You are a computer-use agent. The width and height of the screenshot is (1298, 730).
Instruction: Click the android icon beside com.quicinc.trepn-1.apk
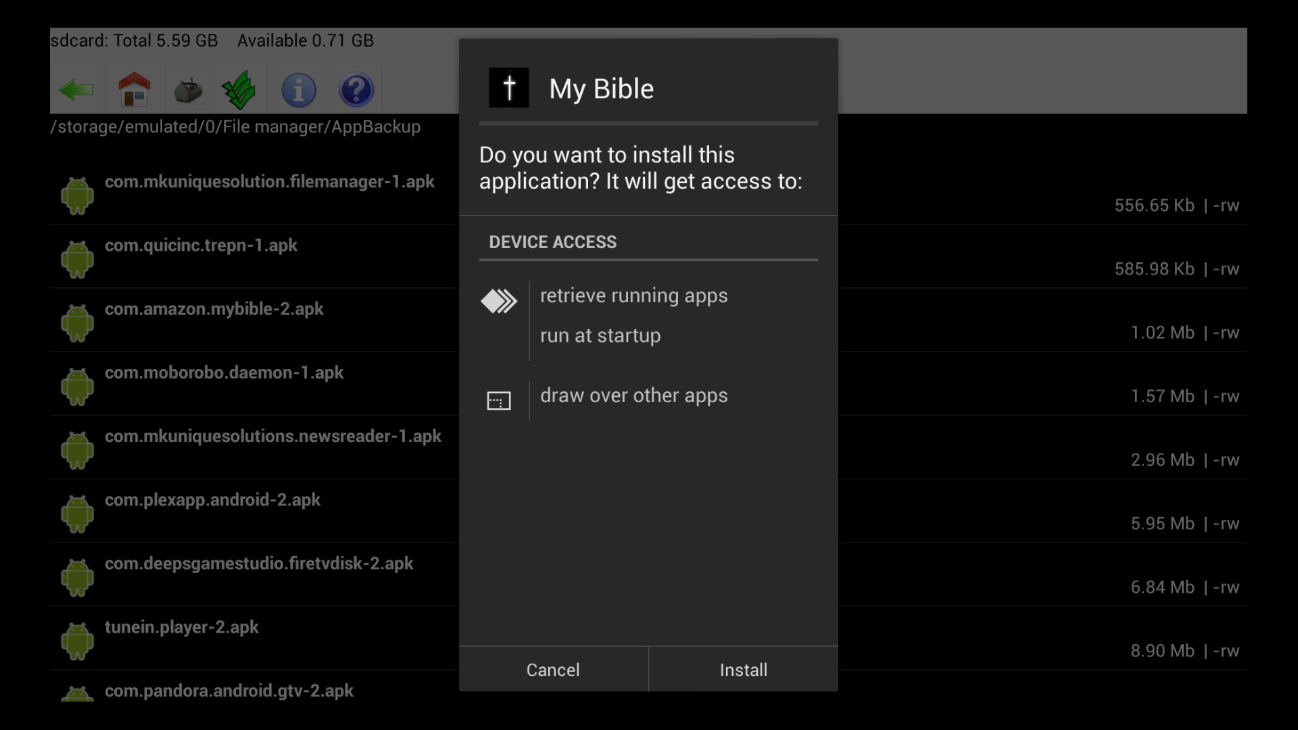[77, 258]
